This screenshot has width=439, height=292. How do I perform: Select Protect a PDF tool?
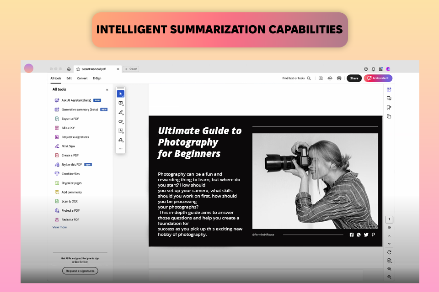pos(67,210)
